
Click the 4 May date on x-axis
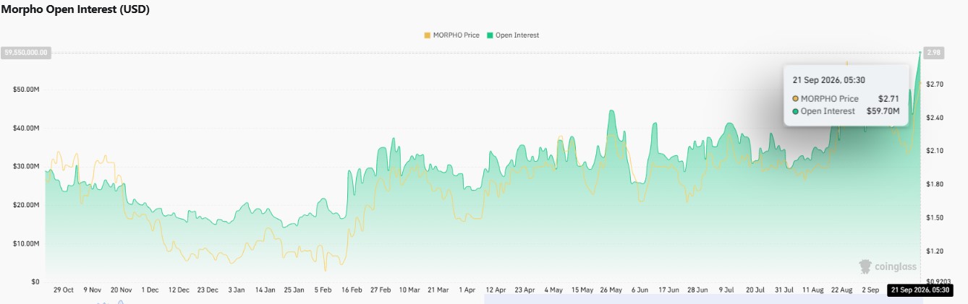click(x=553, y=290)
